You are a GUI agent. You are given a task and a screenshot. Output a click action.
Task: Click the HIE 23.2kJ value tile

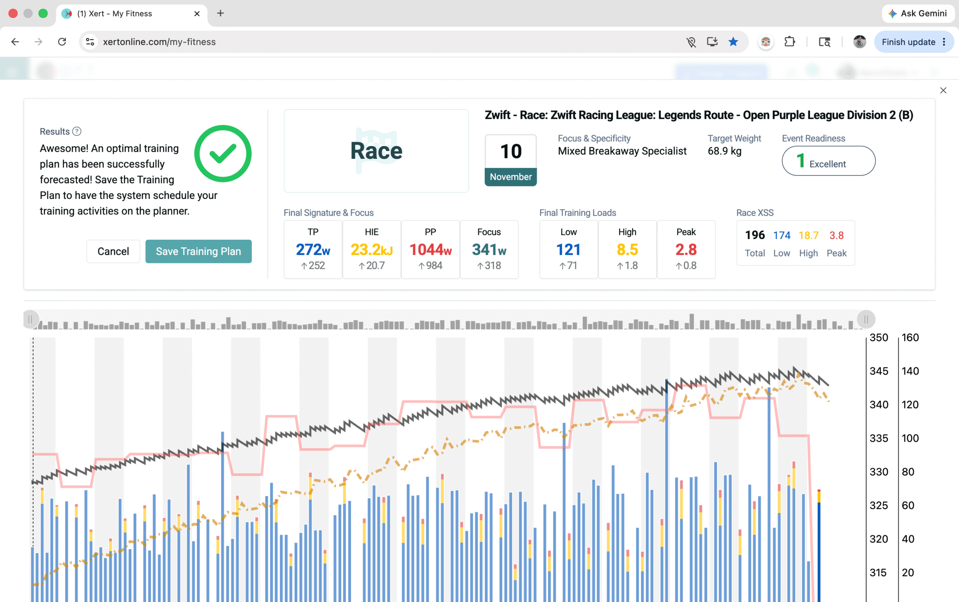click(371, 249)
